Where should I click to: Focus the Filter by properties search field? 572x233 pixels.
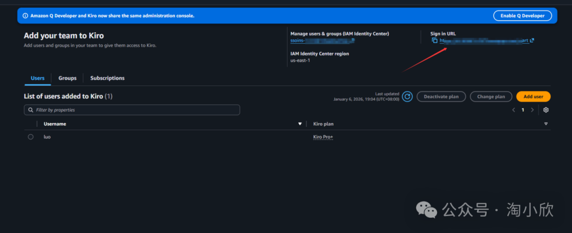(135, 110)
